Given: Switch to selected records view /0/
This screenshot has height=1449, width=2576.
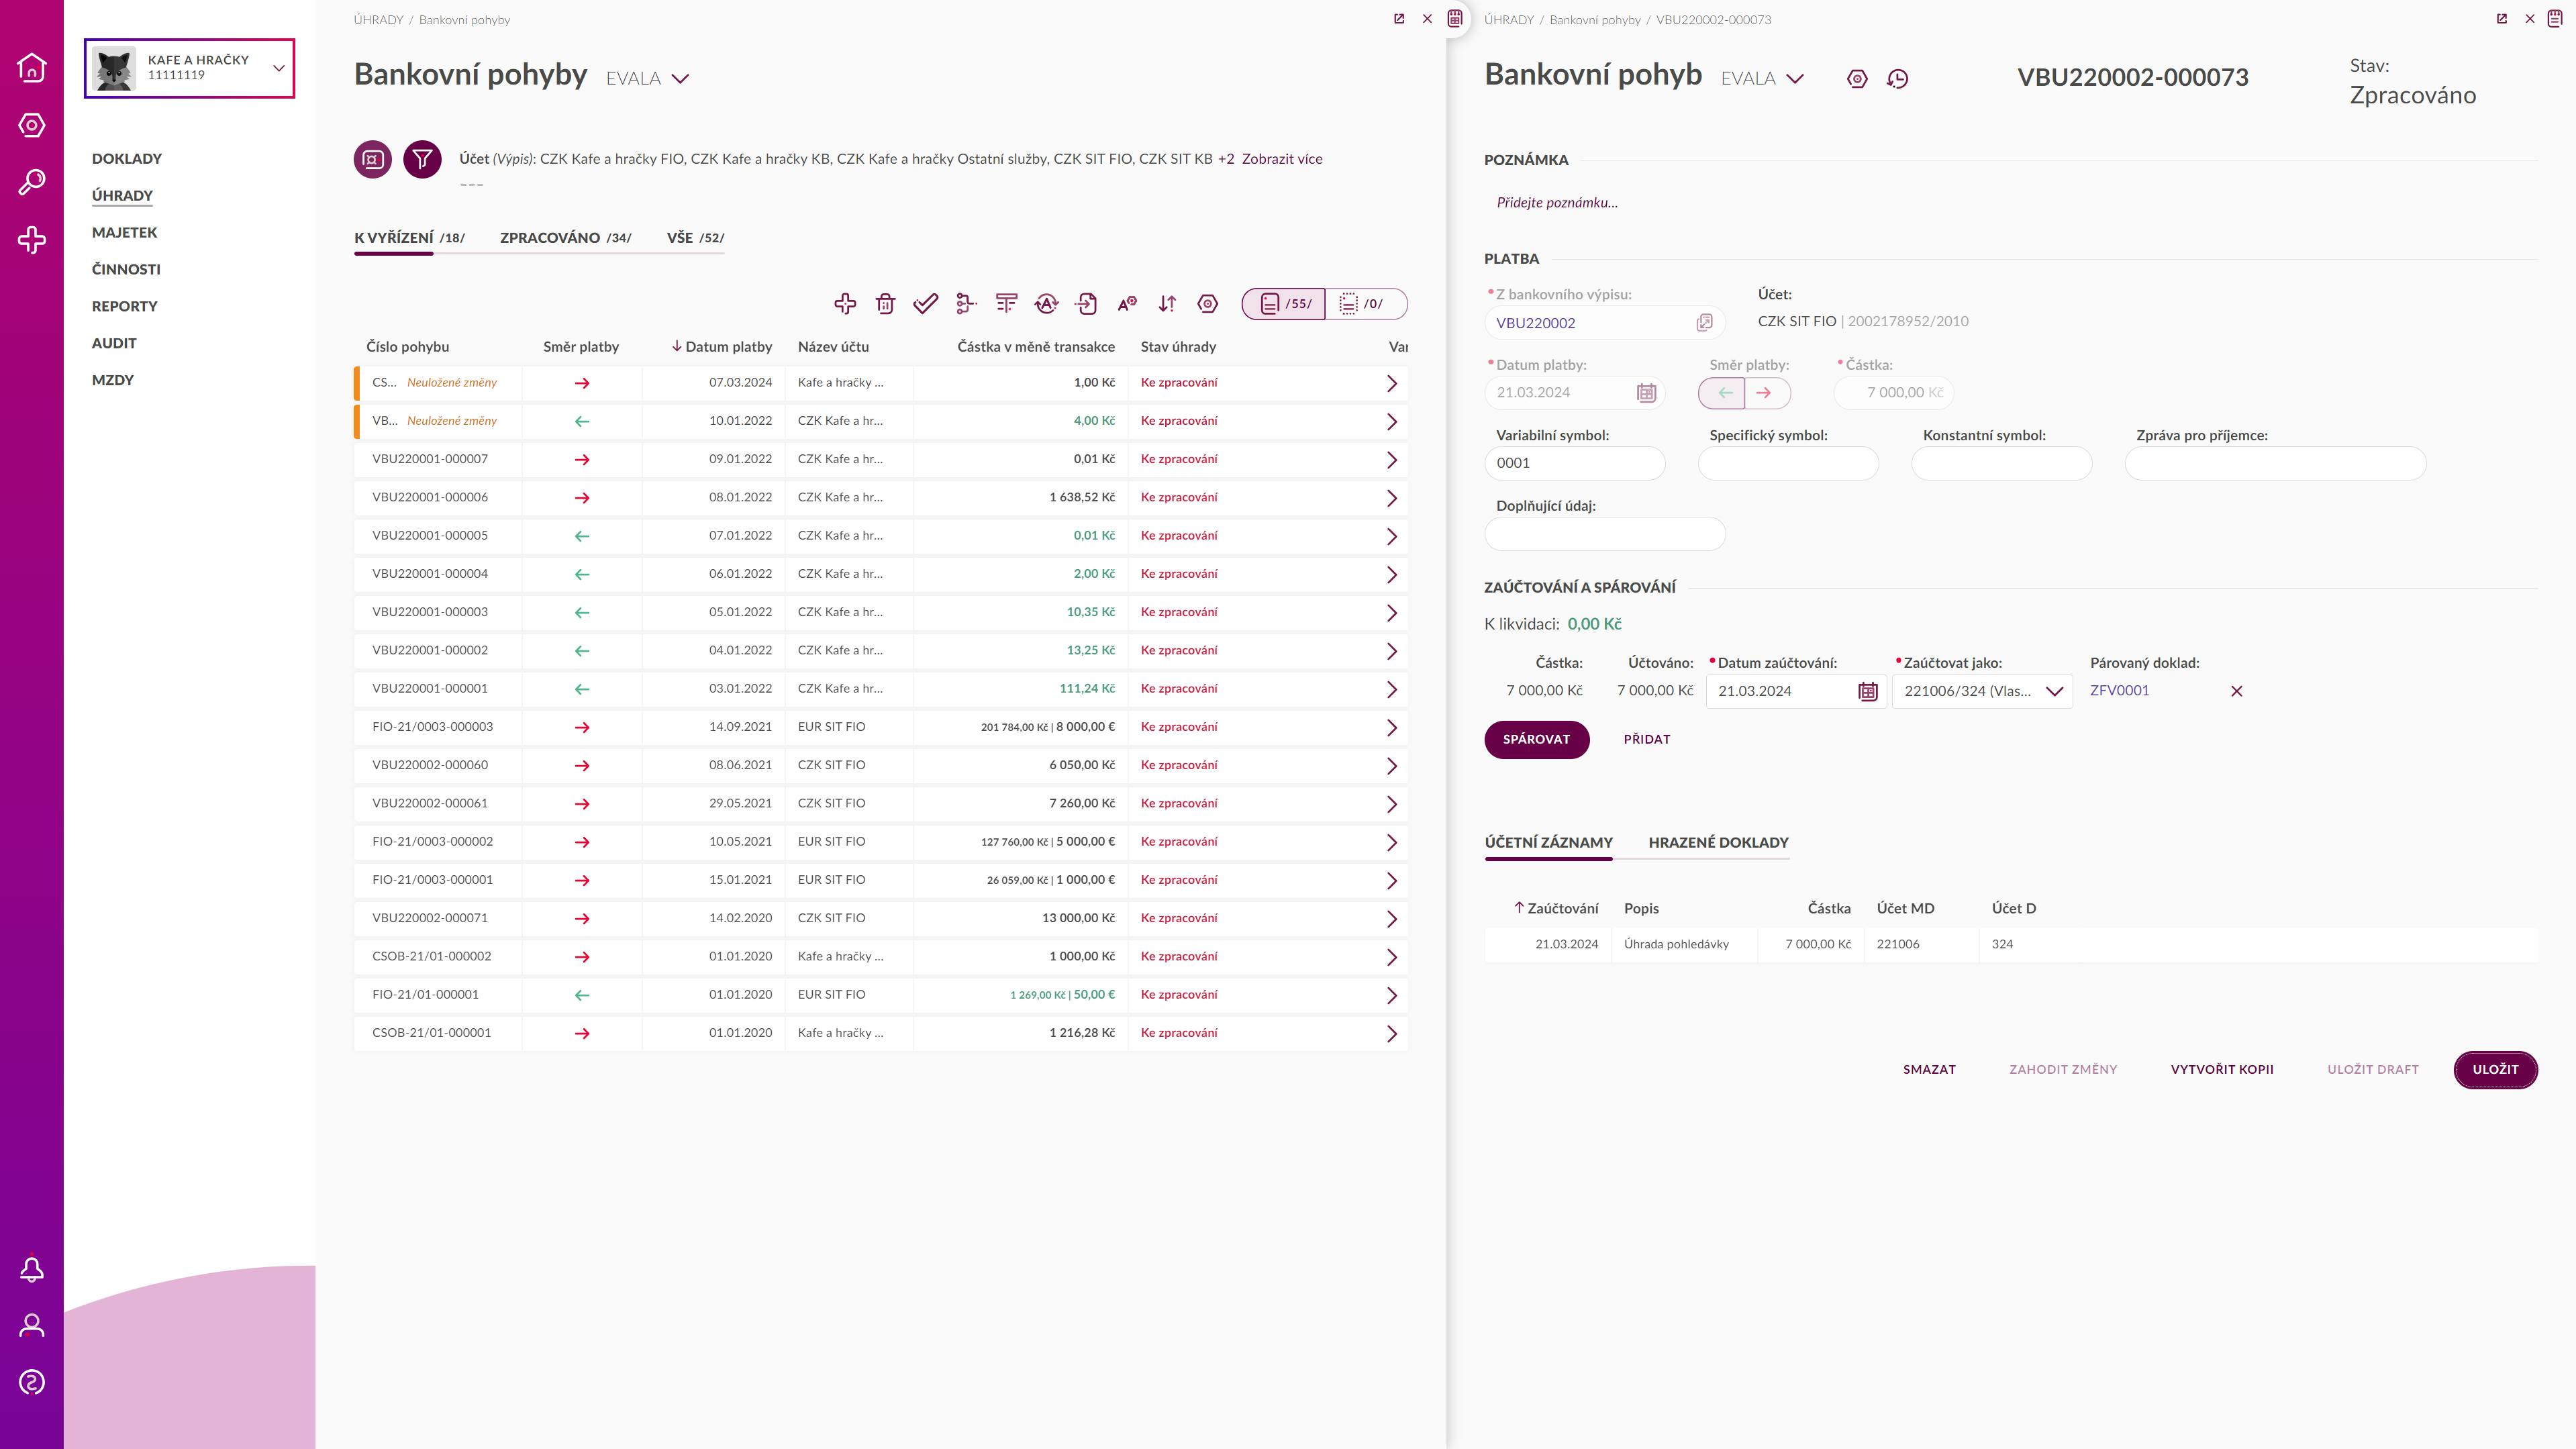Looking at the screenshot, I should pos(1366,303).
